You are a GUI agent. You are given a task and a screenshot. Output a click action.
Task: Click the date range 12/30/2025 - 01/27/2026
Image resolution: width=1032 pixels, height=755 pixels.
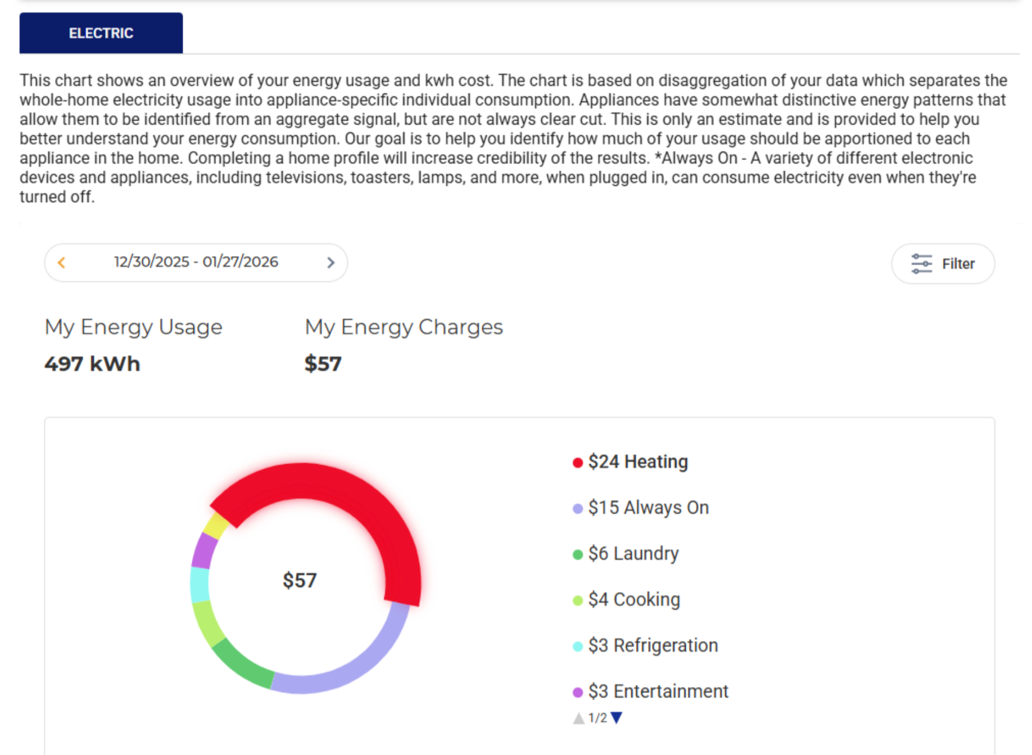[196, 262]
